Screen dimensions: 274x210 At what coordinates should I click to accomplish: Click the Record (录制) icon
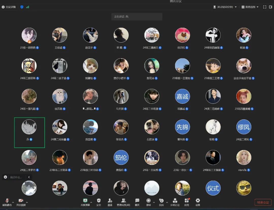[148, 202]
